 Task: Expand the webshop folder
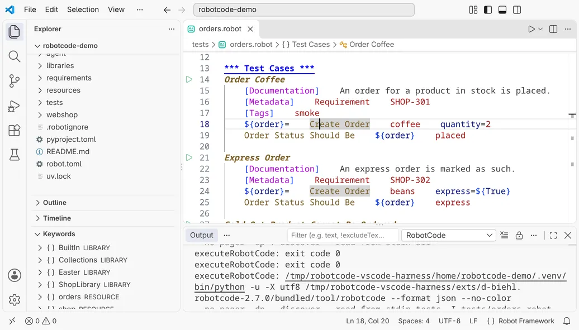point(104,114)
